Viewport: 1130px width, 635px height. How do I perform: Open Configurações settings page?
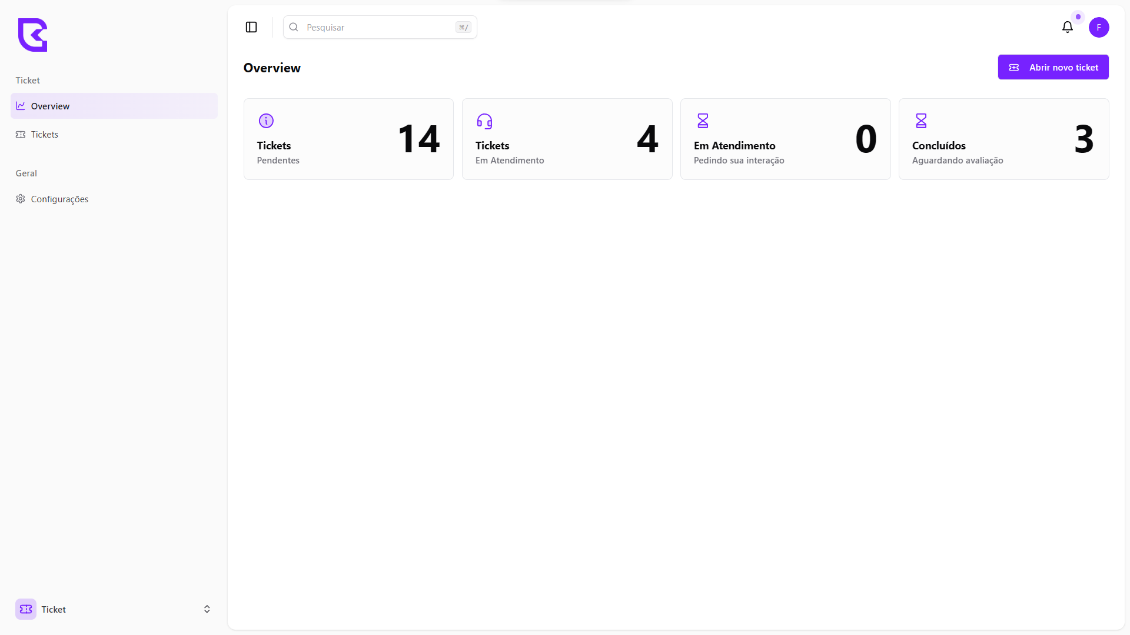coord(59,199)
